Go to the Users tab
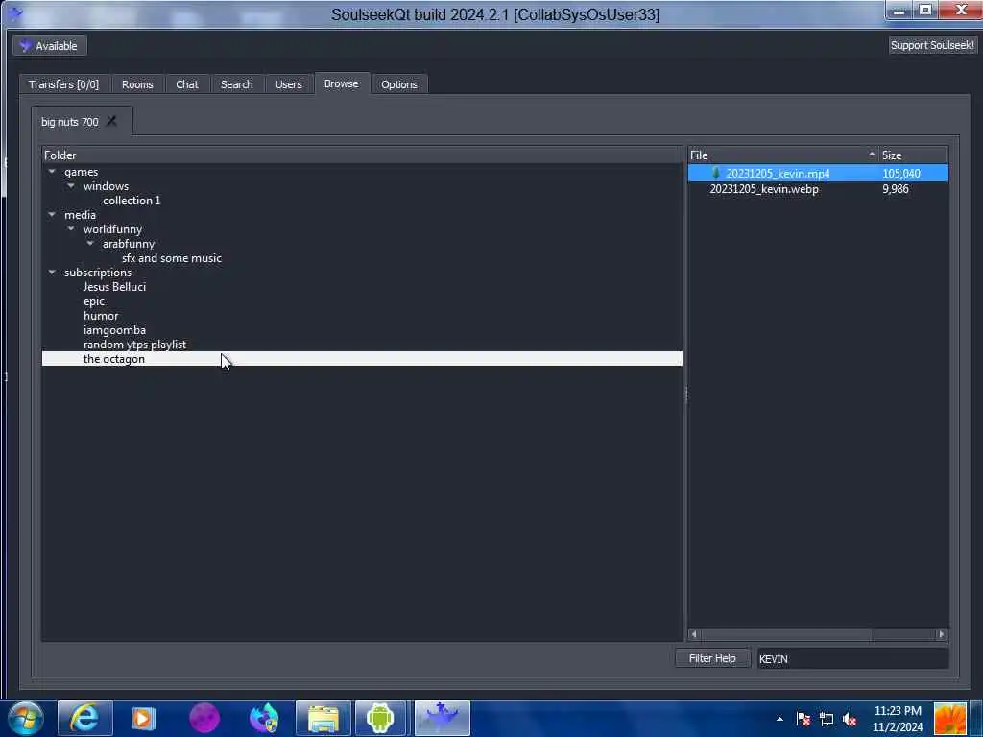The image size is (983, 737). click(x=288, y=84)
